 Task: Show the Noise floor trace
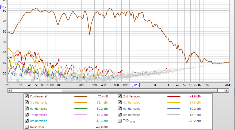pyautogui.click(x=27, y=127)
